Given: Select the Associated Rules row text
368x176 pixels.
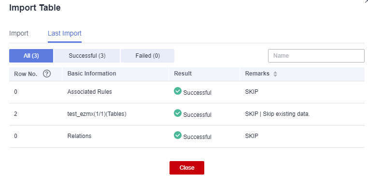Looking at the screenshot, I should (90, 92).
